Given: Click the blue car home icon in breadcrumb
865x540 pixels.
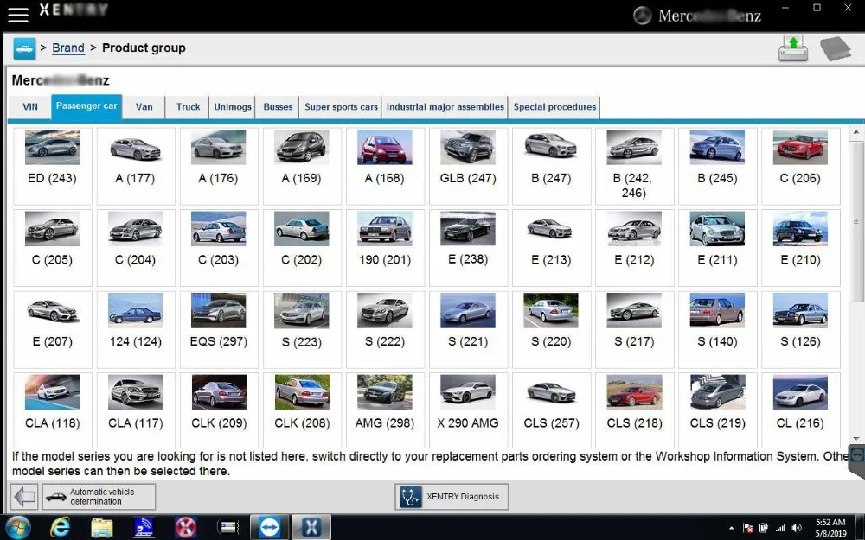Looking at the screenshot, I should tap(24, 48).
